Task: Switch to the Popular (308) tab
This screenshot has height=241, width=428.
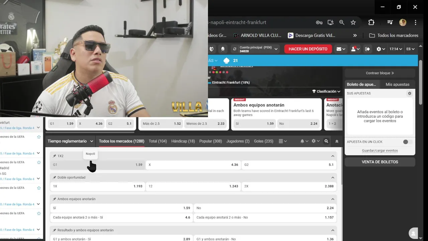Action: point(211,141)
